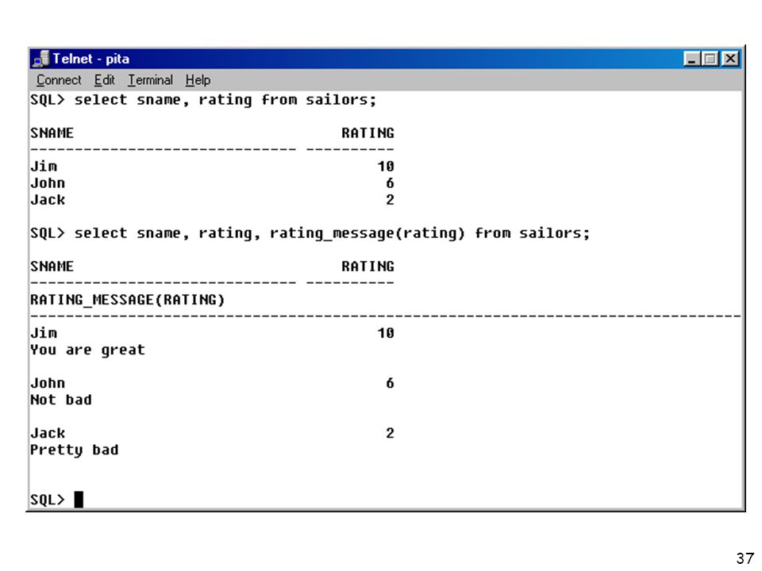Click 'Jim' in the second result set
Screen dimensions: 762x571
pos(44,333)
